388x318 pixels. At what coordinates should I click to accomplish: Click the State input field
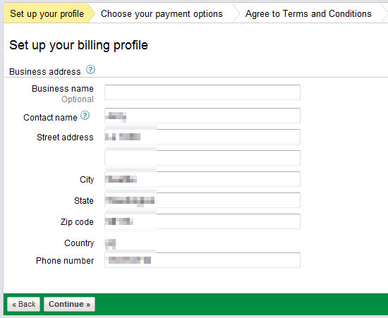[x=202, y=200]
